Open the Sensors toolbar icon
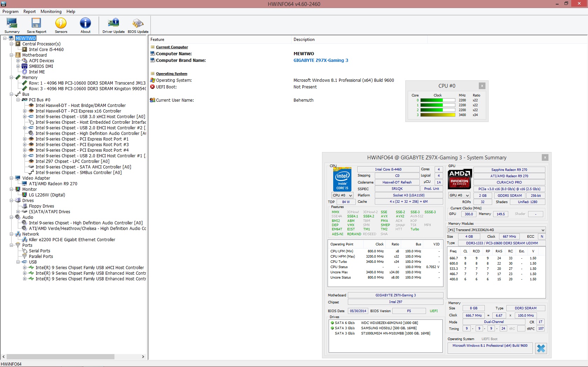Image resolution: width=588 pixels, height=367 pixels. coord(61,25)
